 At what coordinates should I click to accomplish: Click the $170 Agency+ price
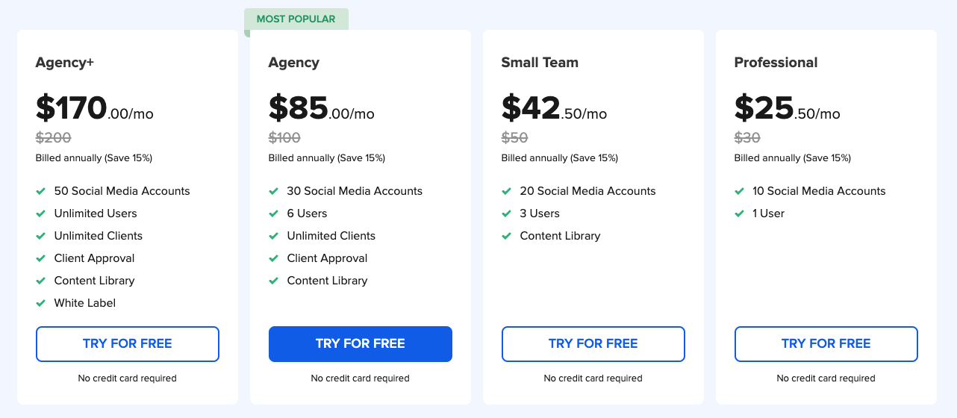[72, 109]
